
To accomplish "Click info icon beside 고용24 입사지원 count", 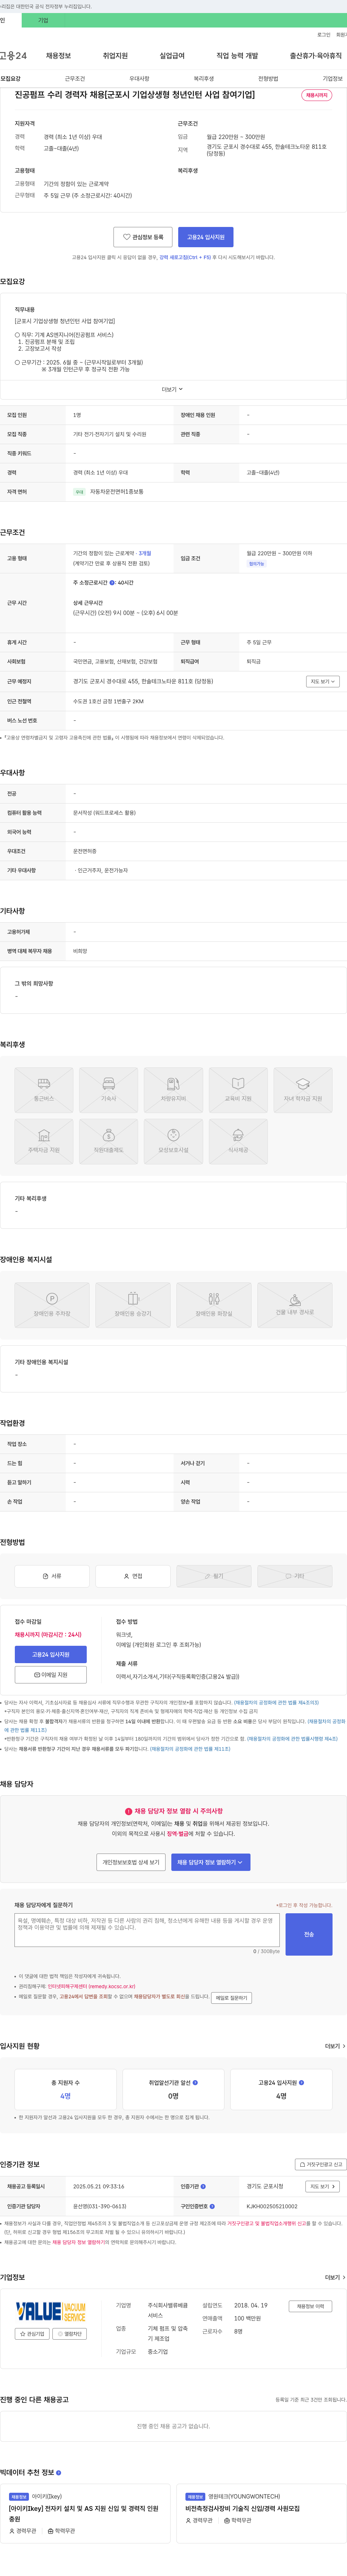I will pos(301,2083).
